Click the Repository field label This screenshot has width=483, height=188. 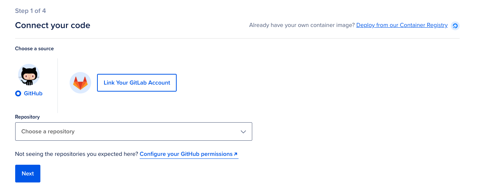pyautogui.click(x=27, y=117)
